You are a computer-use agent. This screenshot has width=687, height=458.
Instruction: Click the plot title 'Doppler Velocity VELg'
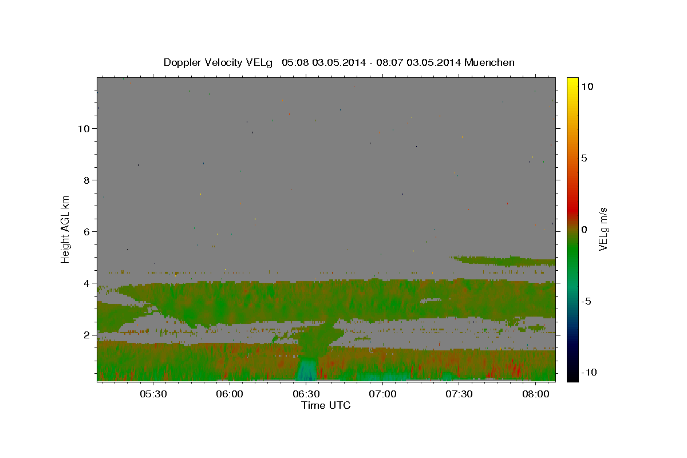(x=218, y=62)
